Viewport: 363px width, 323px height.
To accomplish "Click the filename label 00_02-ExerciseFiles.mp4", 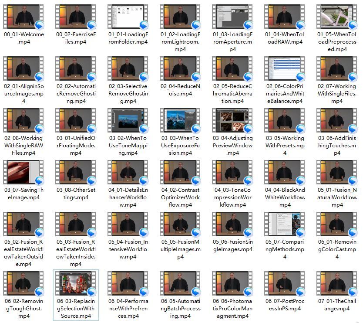I will coord(76,38).
